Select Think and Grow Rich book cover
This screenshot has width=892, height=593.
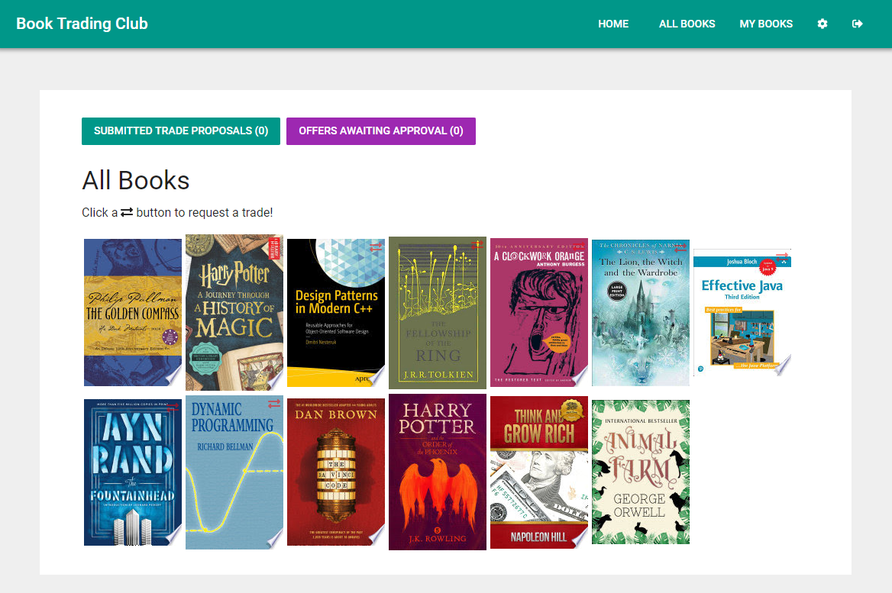[538, 472]
